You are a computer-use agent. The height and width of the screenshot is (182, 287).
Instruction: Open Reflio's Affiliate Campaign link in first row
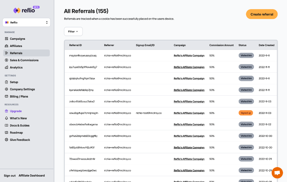(x=189, y=55)
